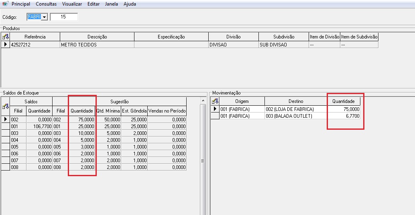Click the Est. Gôndola column header
This screenshot has width=415, height=215.
pyautogui.click(x=134, y=111)
